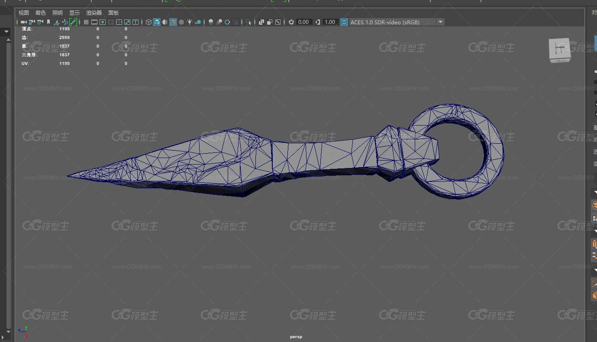Toggle Use Default Material icon
Viewport: 597px width, 342px height.
click(165, 22)
